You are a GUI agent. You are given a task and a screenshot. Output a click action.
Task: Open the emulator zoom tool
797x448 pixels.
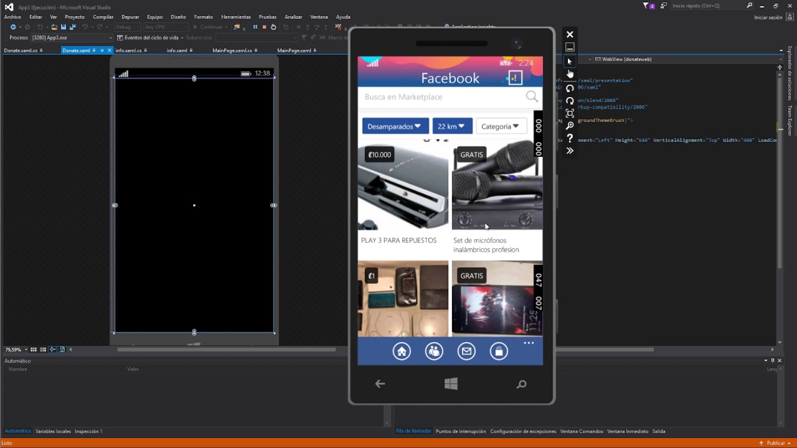570,126
